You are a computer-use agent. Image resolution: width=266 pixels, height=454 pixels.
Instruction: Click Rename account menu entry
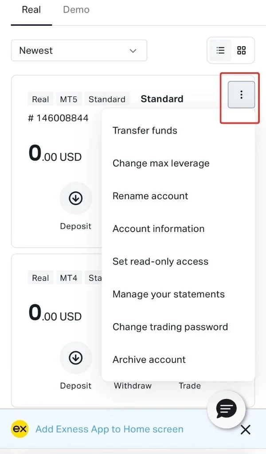pos(150,196)
